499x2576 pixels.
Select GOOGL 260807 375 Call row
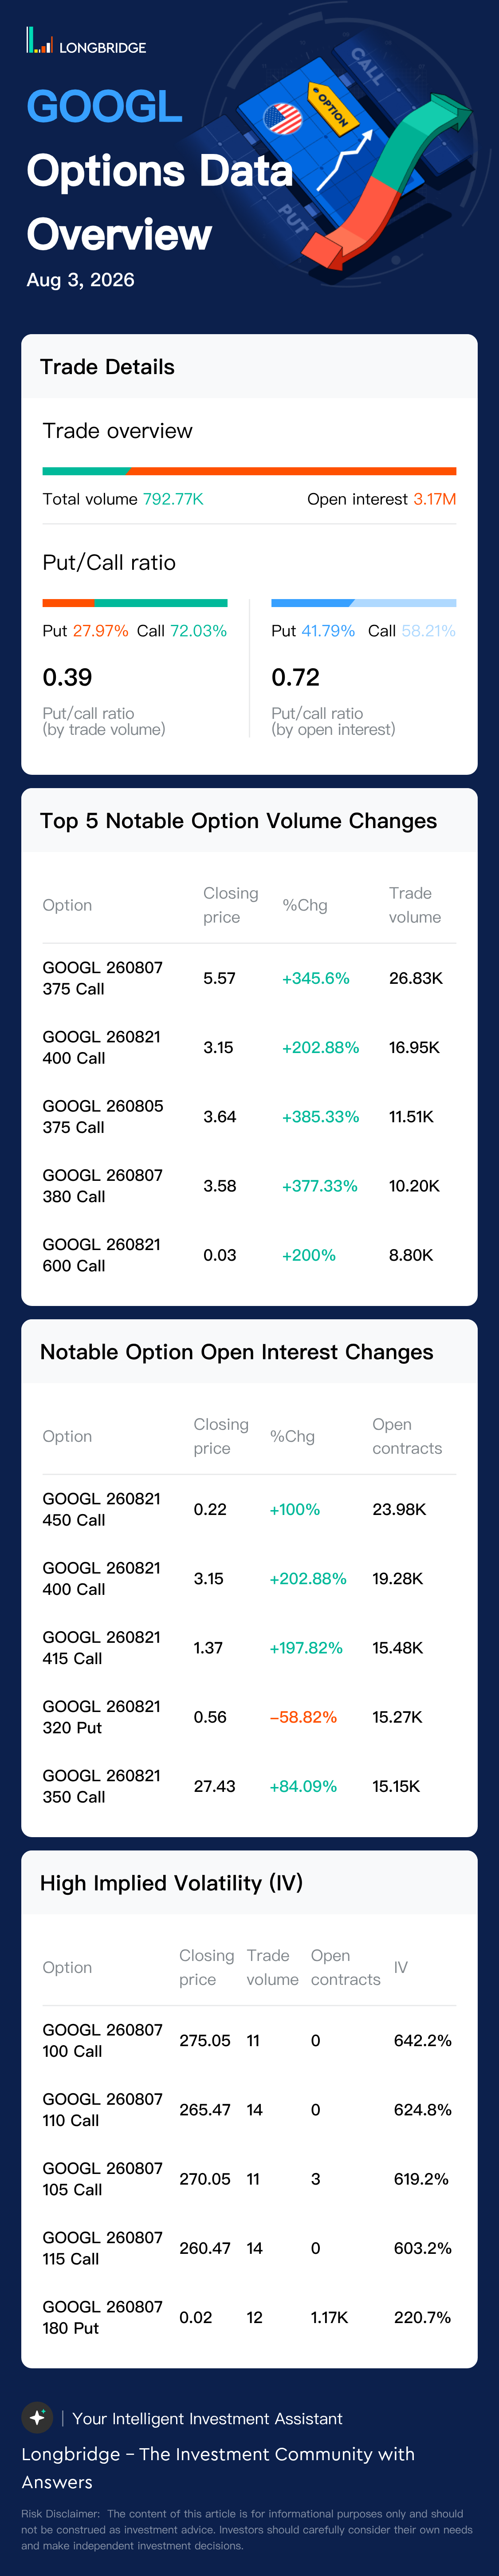249,978
